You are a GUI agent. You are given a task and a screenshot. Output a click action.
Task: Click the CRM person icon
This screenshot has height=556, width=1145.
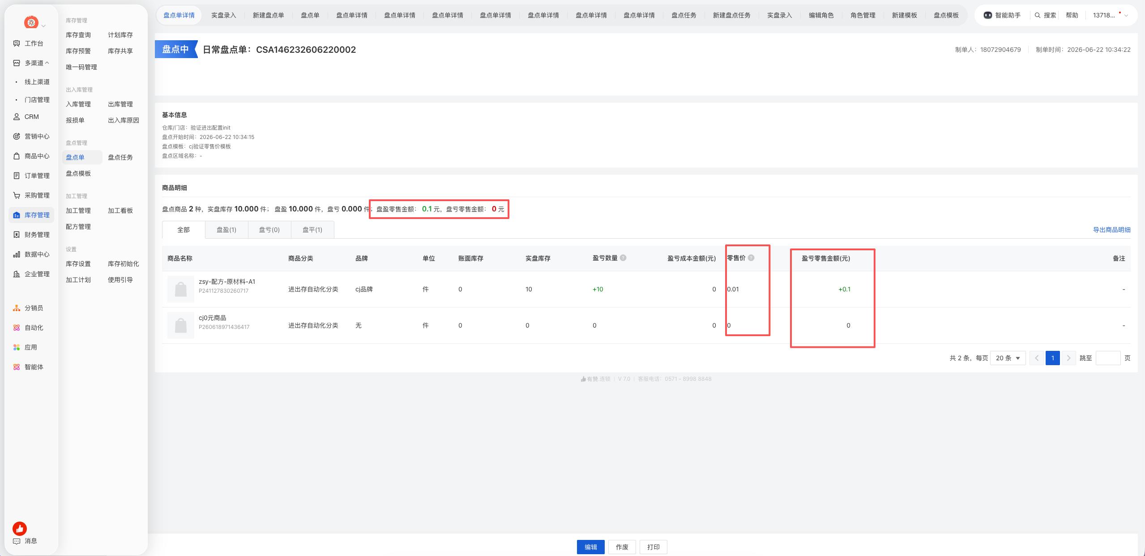point(17,117)
